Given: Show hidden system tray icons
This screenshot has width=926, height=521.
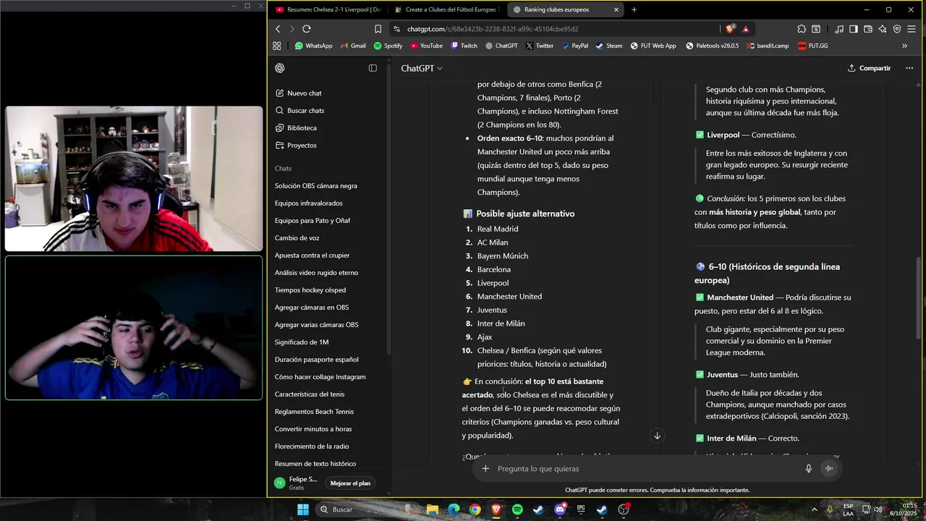Looking at the screenshot, I should (x=815, y=509).
